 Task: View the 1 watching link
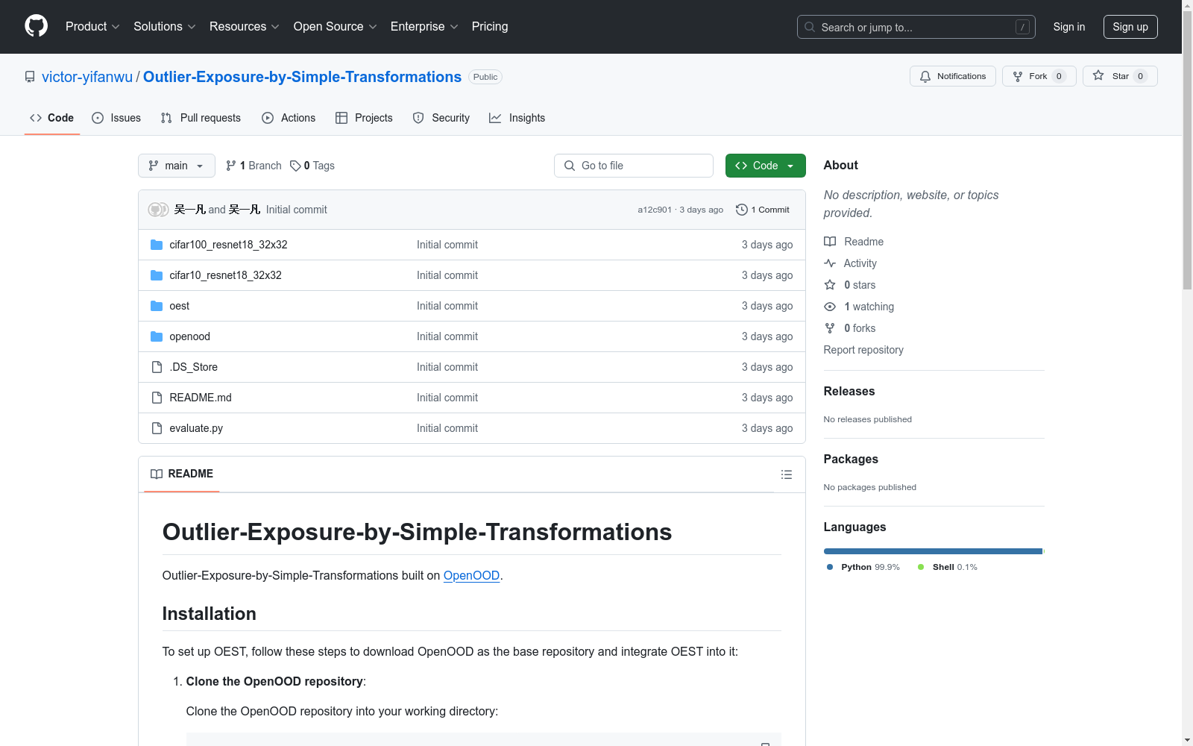[x=859, y=307]
